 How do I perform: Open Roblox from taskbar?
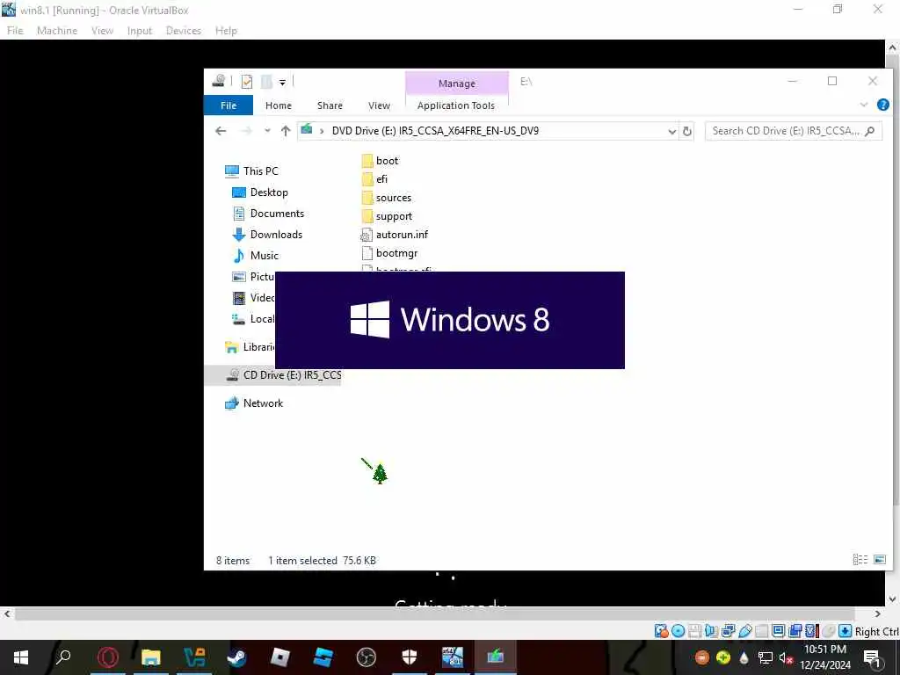pyautogui.click(x=280, y=657)
